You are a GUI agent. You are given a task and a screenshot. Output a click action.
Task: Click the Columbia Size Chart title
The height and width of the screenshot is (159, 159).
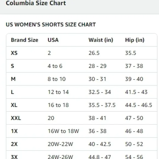[36, 3]
